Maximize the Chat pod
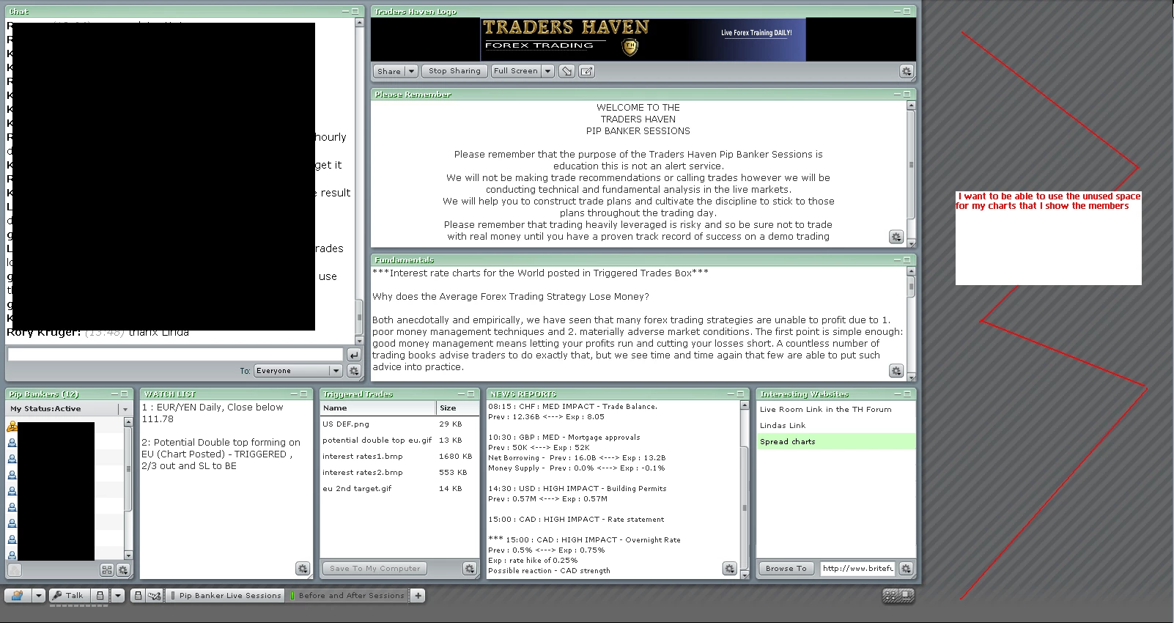This screenshot has width=1174, height=623. tap(355, 11)
